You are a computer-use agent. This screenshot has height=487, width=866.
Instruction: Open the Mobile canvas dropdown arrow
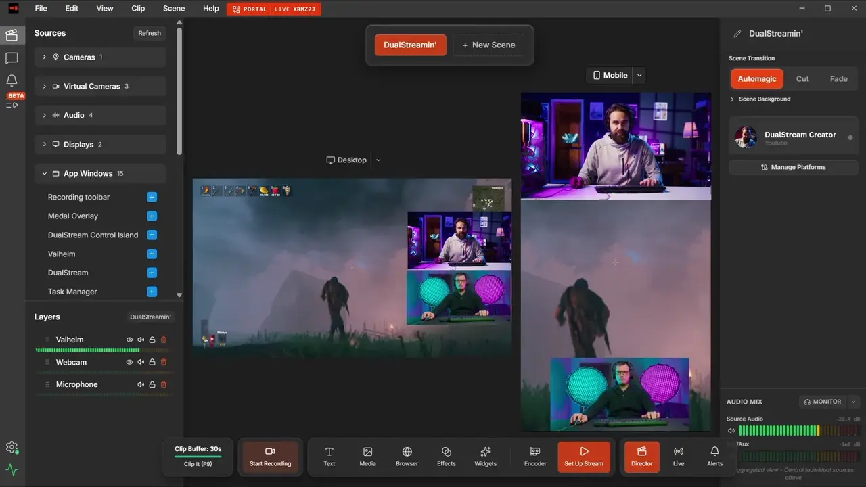point(639,75)
